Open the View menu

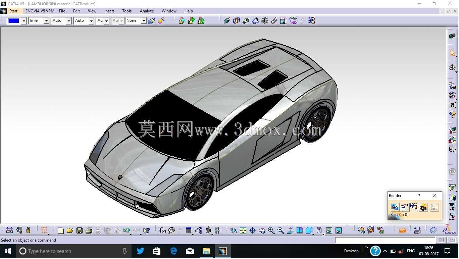click(x=92, y=11)
